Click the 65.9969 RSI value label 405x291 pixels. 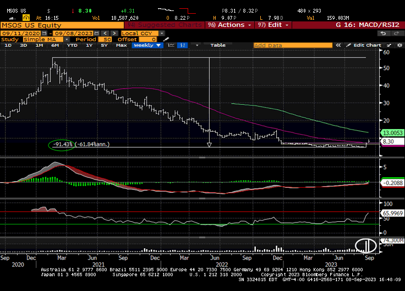[392, 213]
